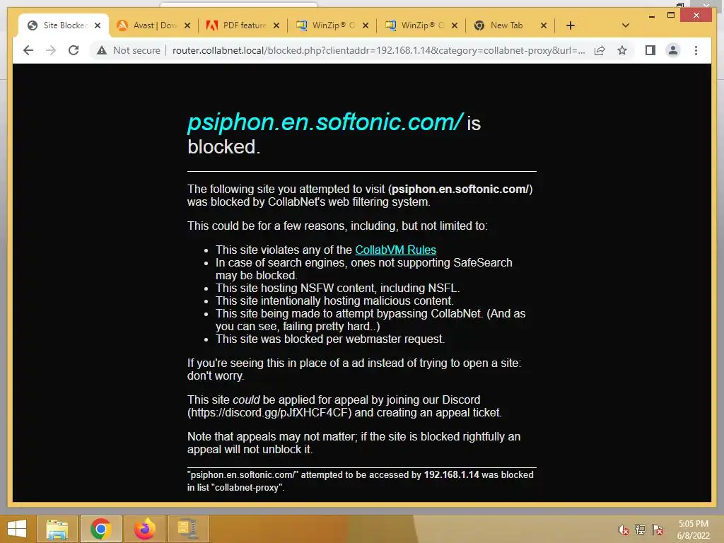Click the bold 192.168.1.14 address text
Image resolution: width=724 pixels, height=543 pixels.
(451, 474)
